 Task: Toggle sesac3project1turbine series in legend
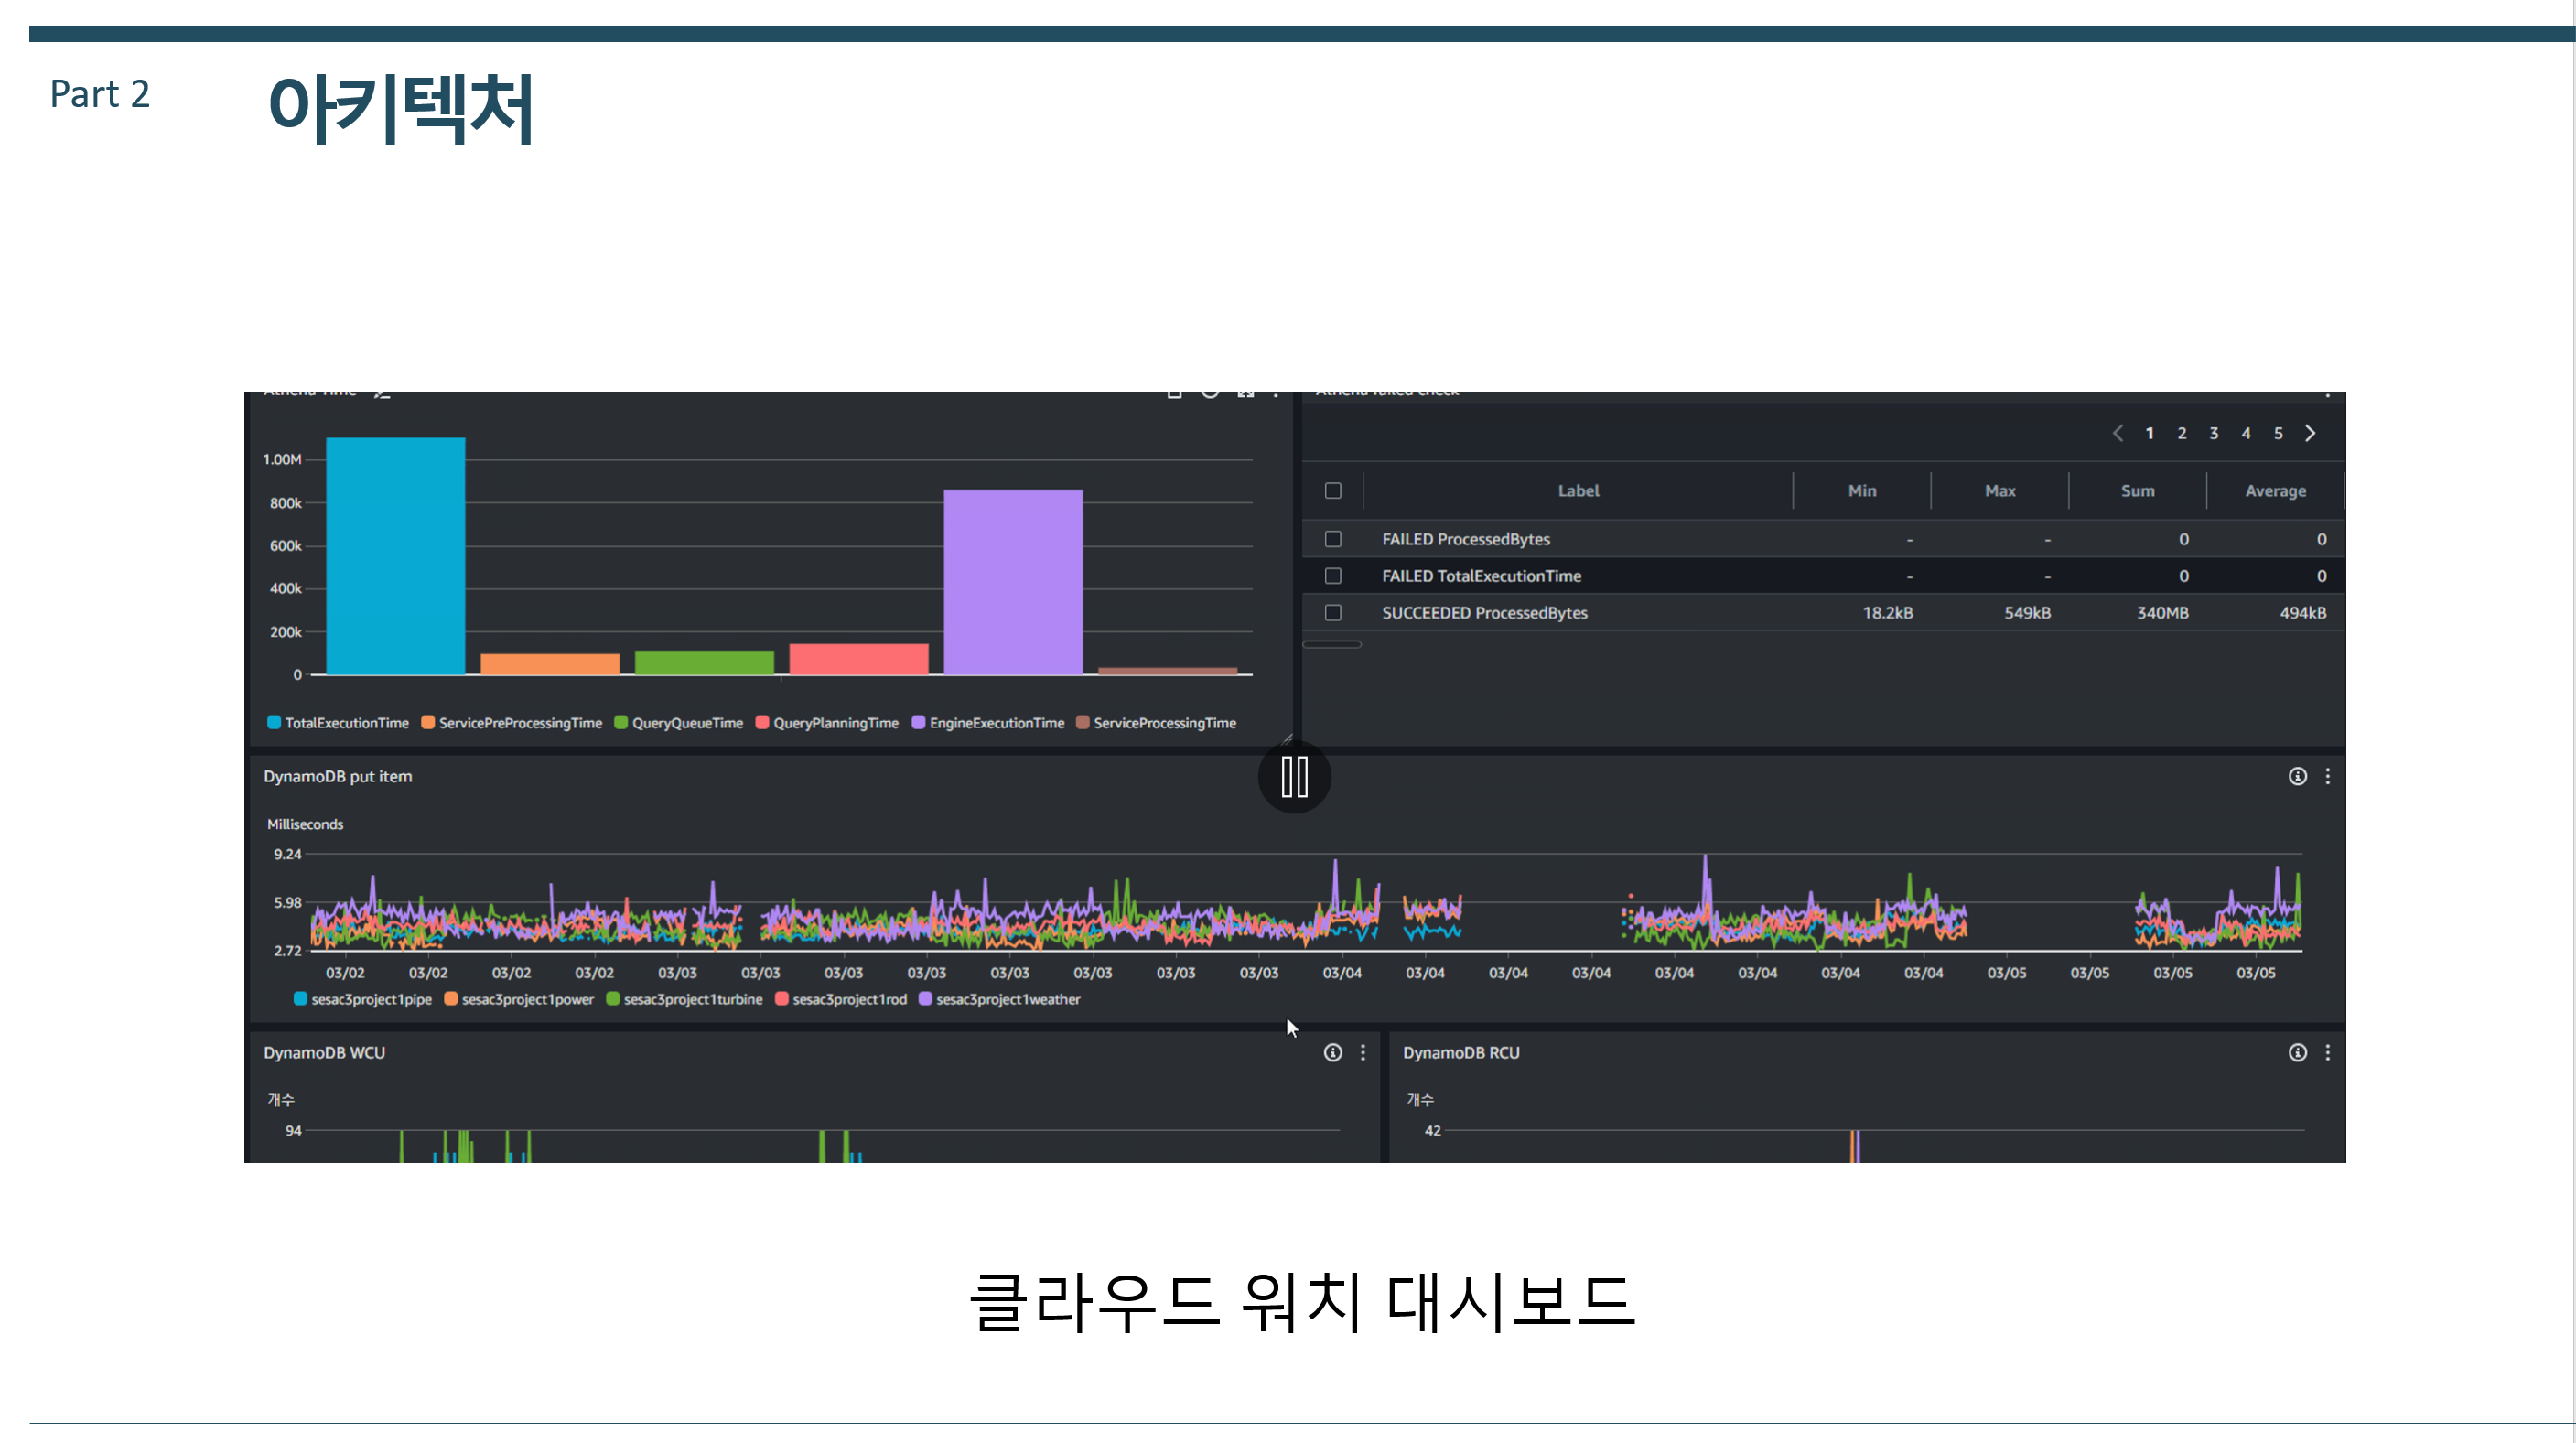685,1000
